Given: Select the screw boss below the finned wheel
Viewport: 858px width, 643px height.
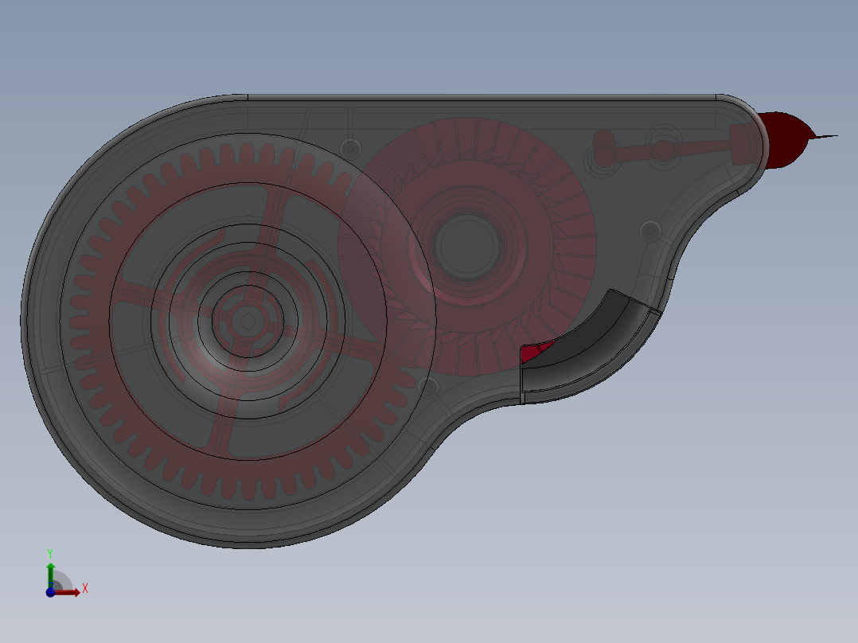Looking at the screenshot, I should click(x=428, y=388).
